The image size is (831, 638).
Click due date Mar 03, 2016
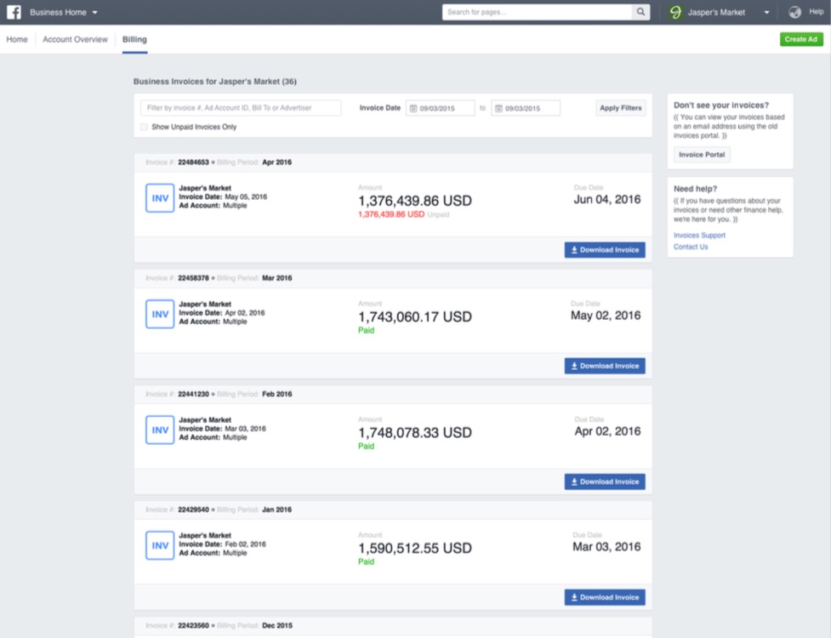coord(606,546)
